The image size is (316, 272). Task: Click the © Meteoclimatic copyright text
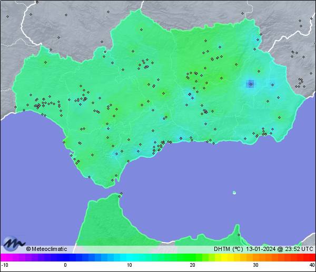point(46,249)
